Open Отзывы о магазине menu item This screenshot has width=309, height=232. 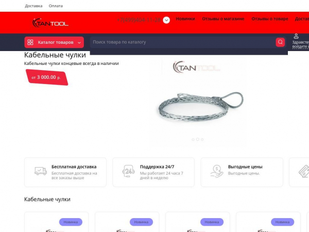223,19
